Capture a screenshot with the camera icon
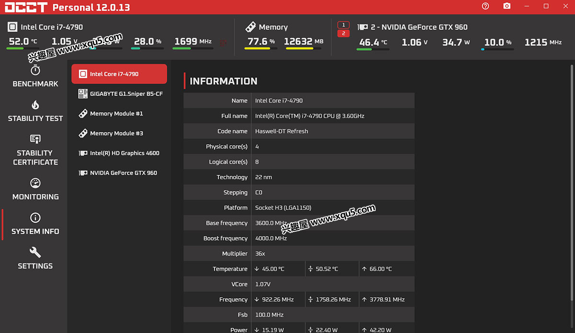The height and width of the screenshot is (333, 575). coord(507,6)
